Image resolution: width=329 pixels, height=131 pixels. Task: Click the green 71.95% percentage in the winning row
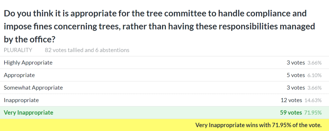pyautogui.click(x=313, y=112)
